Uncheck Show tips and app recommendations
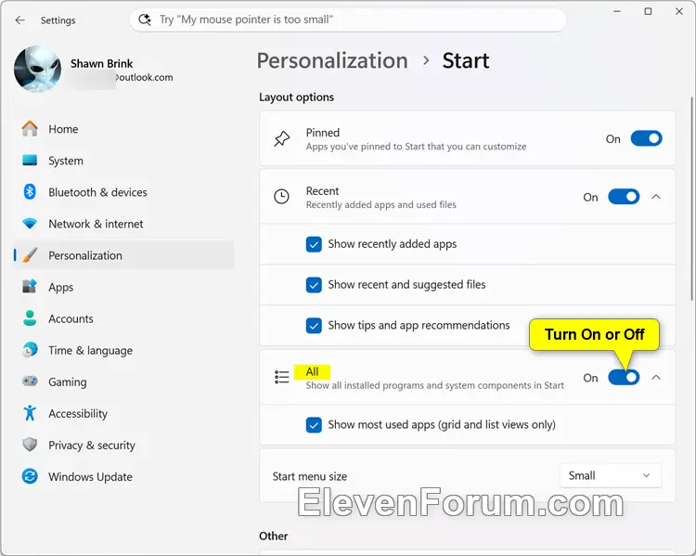Viewport: 696px width, 556px height. click(x=314, y=326)
